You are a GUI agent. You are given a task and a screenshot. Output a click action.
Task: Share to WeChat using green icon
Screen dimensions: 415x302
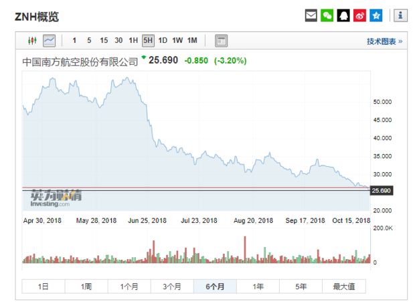click(x=327, y=15)
